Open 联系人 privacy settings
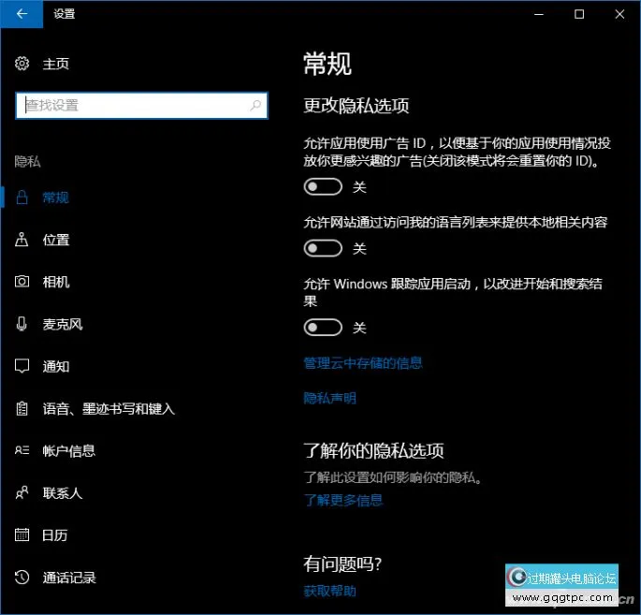This screenshot has height=615, width=641. 63,493
